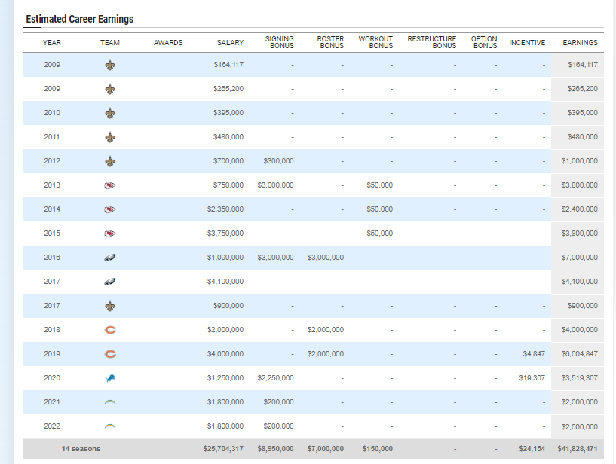Select the 2011 earnings $480,000

(583, 137)
